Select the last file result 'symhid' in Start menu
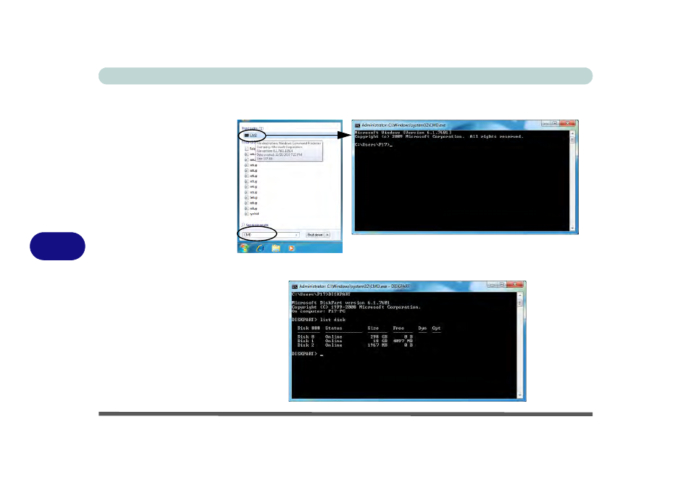The image size is (691, 488). pyautogui.click(x=252, y=214)
